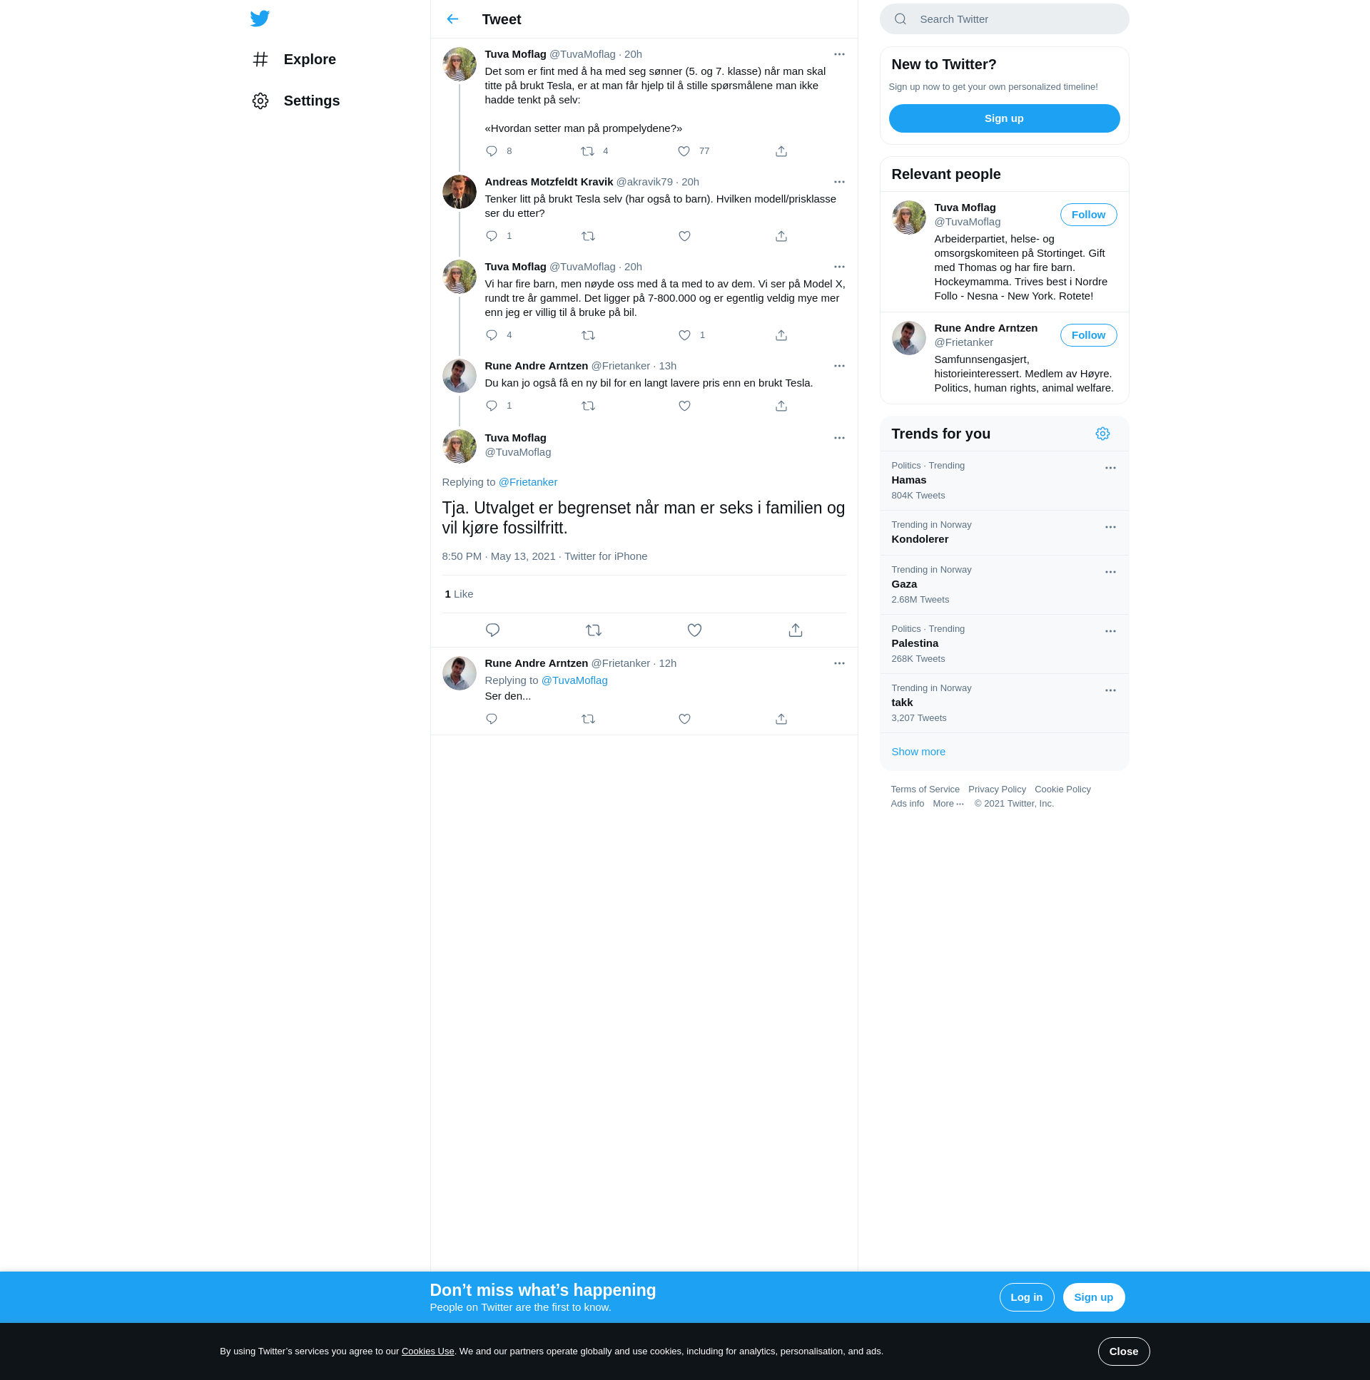Open more options for the Kondolerer trend

(x=1110, y=528)
